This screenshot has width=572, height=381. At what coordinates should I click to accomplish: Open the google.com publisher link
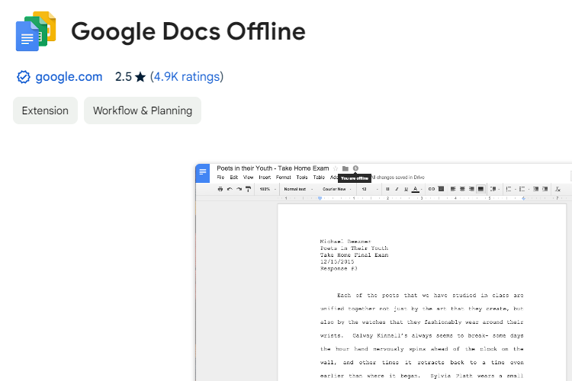tap(69, 77)
